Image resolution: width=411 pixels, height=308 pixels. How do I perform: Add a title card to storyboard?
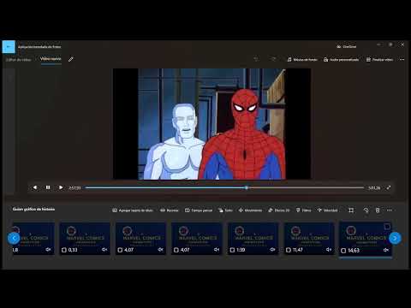pos(133,210)
